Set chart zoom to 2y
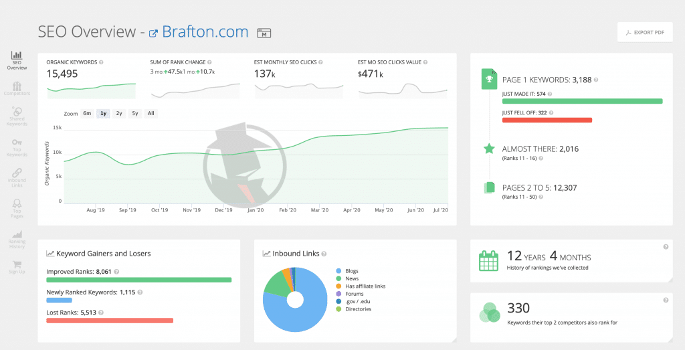The image size is (685, 350). (x=119, y=113)
